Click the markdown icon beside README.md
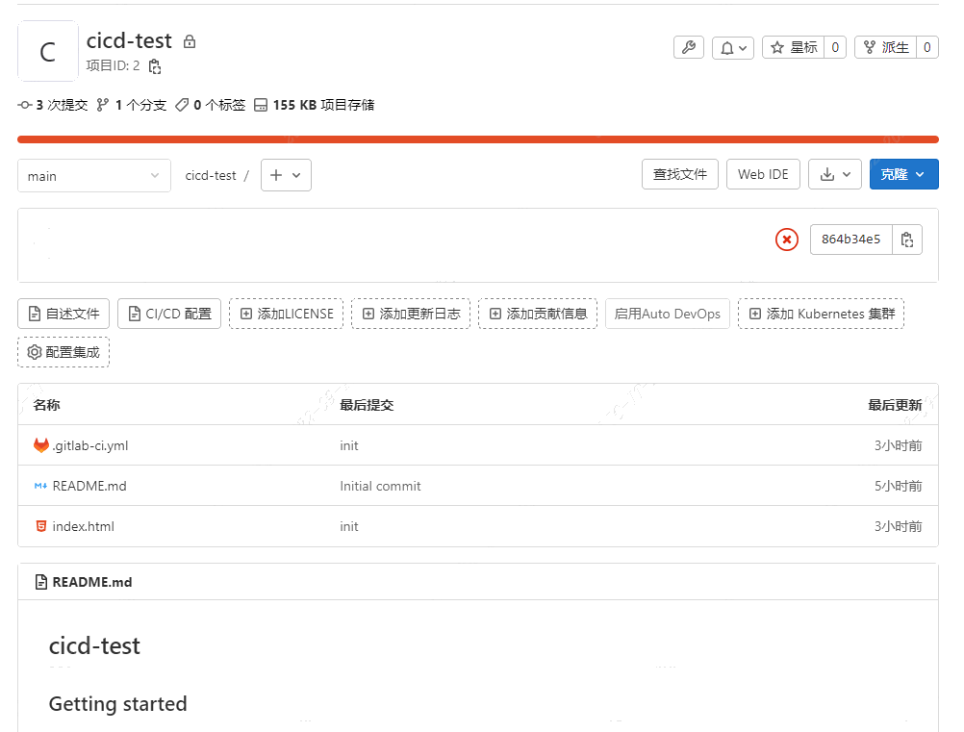The image size is (964, 732). tap(41, 486)
